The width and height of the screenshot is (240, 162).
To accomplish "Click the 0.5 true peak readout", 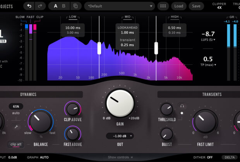I will 208,59.
